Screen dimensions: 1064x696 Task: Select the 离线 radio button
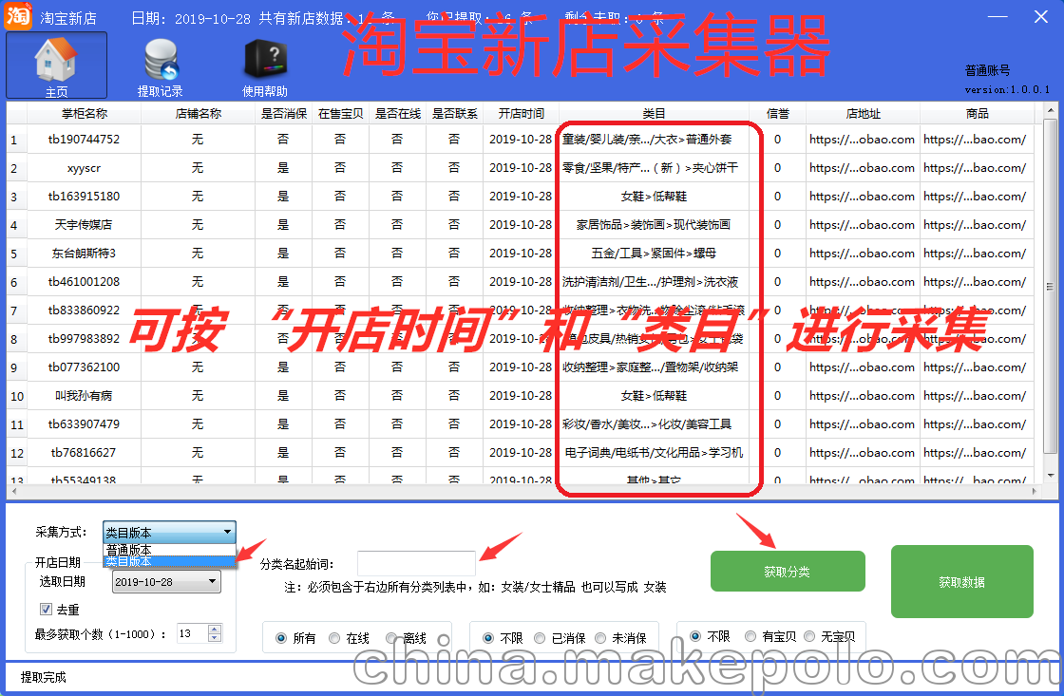390,638
